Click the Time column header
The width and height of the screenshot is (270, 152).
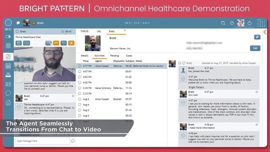(86, 61)
